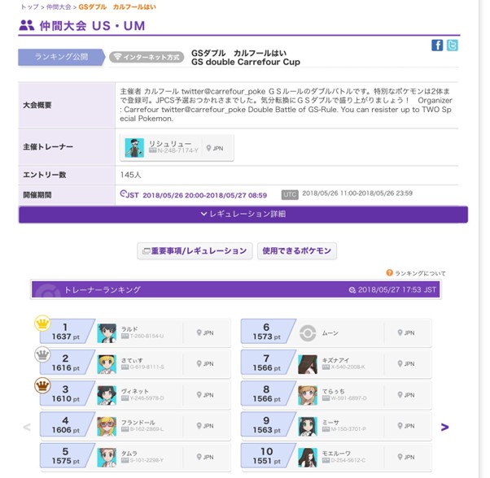Click the GS double Carrefour Cup title
This screenshot has width=490, height=478.
[x=246, y=62]
